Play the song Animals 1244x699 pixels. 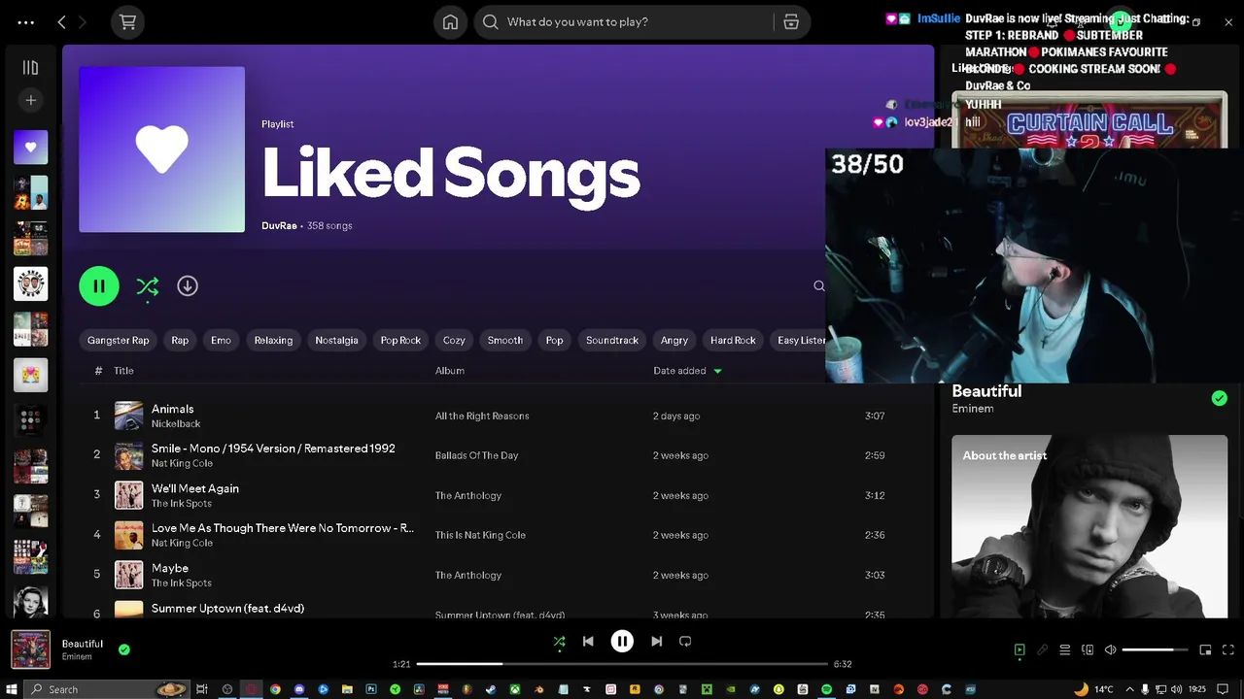(x=173, y=410)
